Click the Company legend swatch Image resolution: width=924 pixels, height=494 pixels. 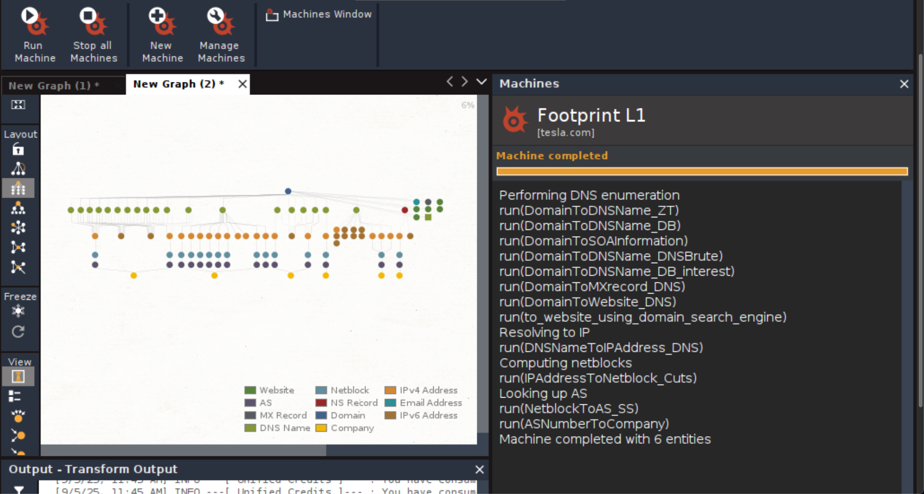pyautogui.click(x=321, y=428)
